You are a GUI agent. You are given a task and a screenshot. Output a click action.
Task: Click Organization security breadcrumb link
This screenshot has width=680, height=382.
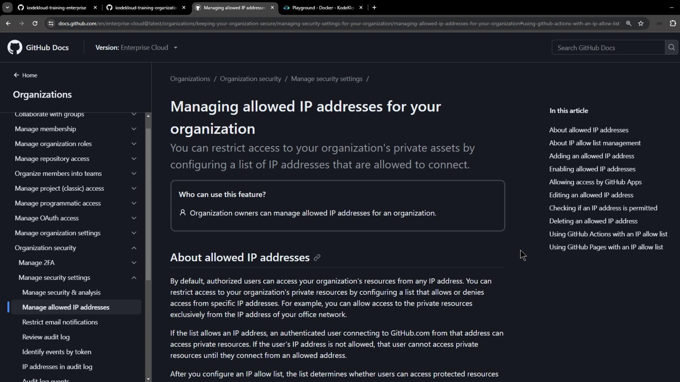tap(250, 79)
